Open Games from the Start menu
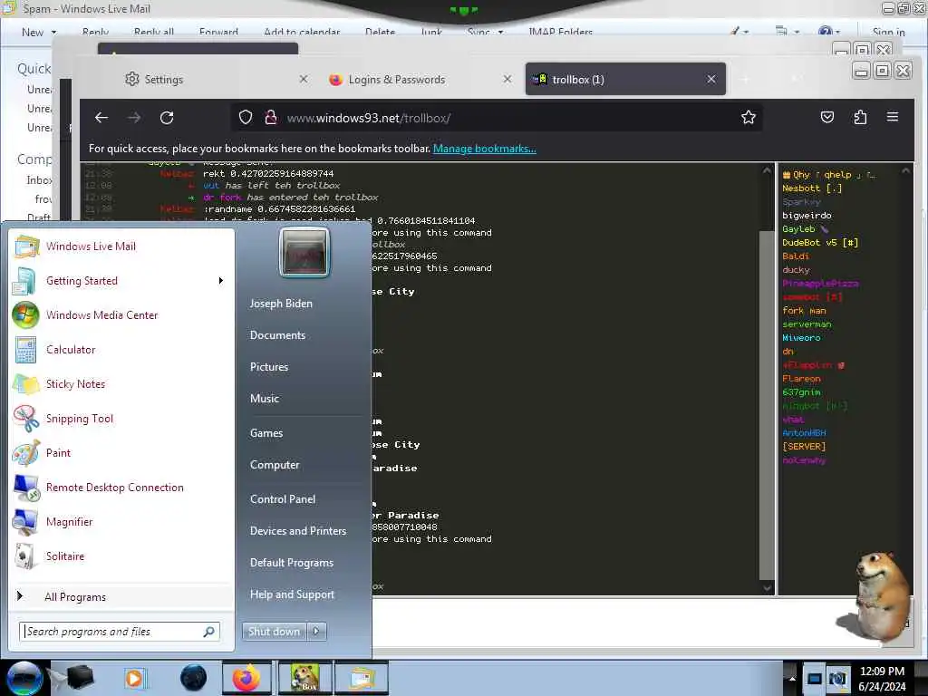The width and height of the screenshot is (928, 696). [266, 433]
